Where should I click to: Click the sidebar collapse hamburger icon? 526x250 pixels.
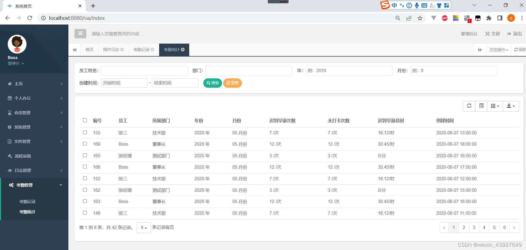pyautogui.click(x=80, y=33)
